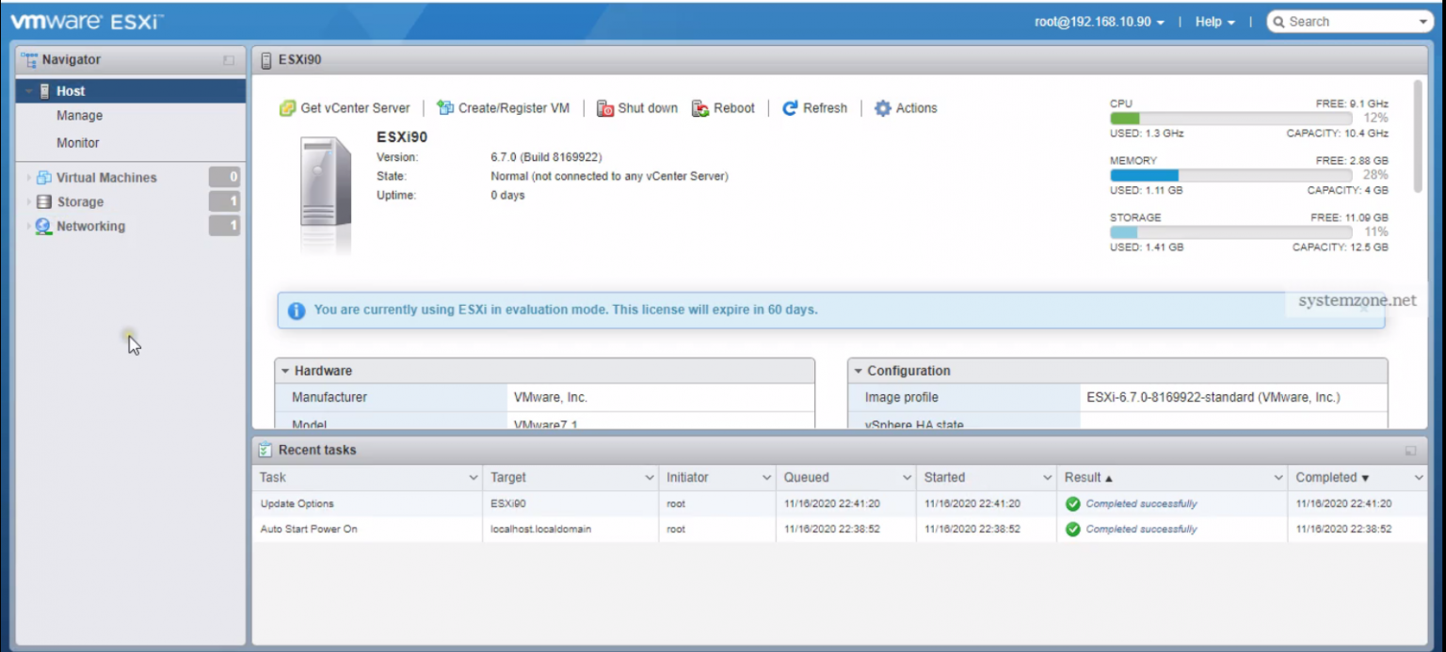The image size is (1446, 652).
Task: Switch to the Monitor view
Action: pos(78,142)
